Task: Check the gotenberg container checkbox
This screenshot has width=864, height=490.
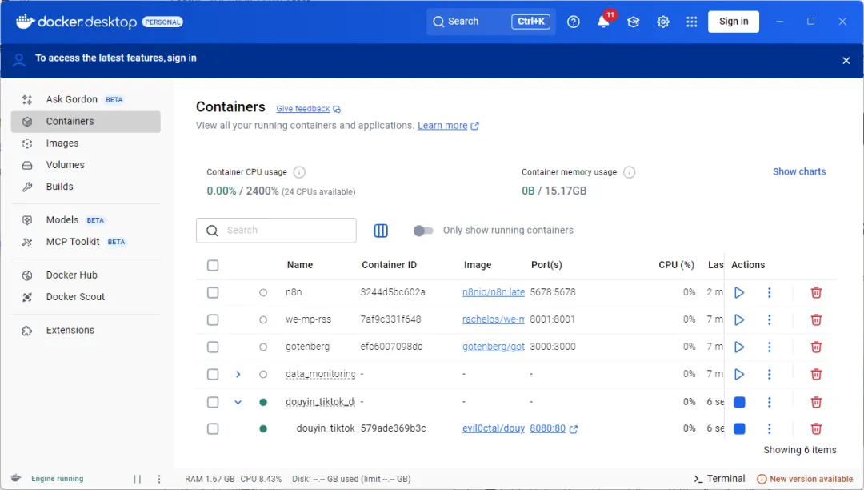Action: coord(213,347)
